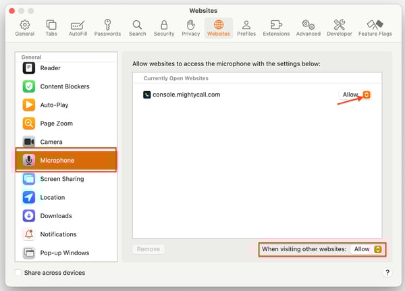405x291 pixels.
Task: Select the Websites globe icon
Action: click(x=219, y=25)
